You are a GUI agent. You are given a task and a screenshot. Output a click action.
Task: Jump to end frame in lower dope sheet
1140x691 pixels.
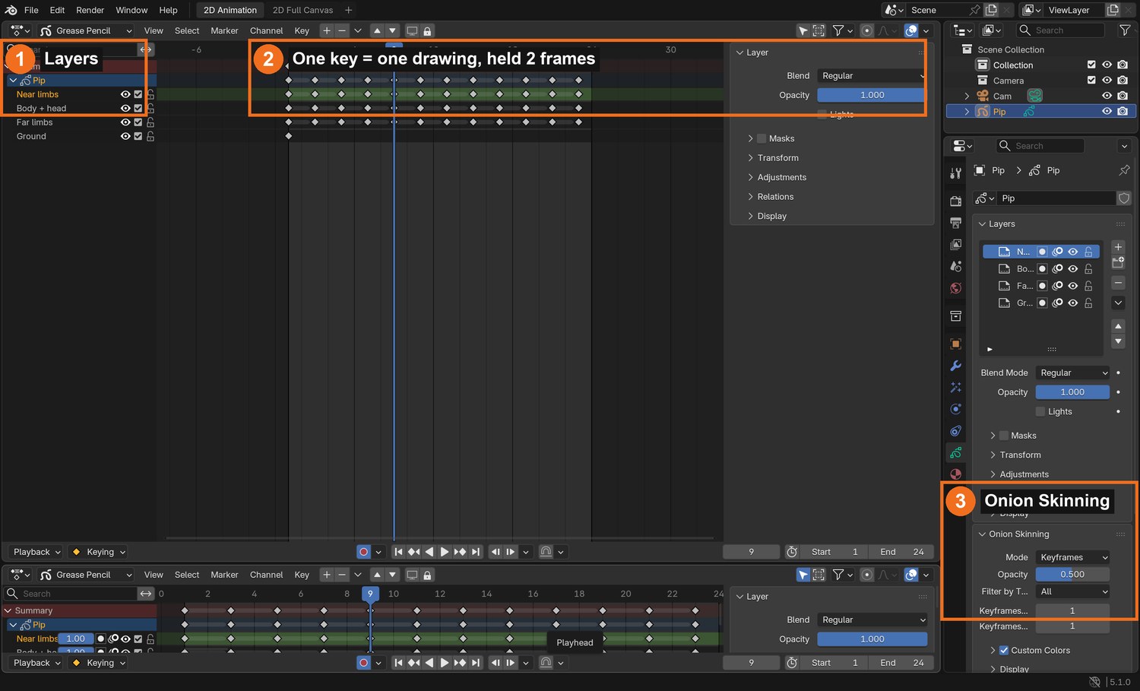(476, 663)
